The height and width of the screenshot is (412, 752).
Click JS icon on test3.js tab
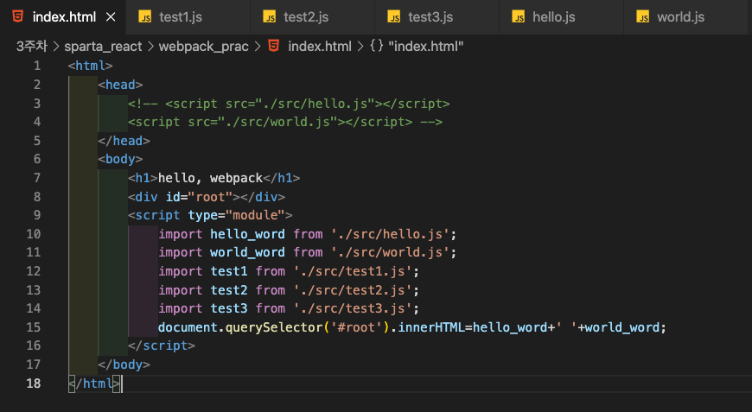click(394, 16)
